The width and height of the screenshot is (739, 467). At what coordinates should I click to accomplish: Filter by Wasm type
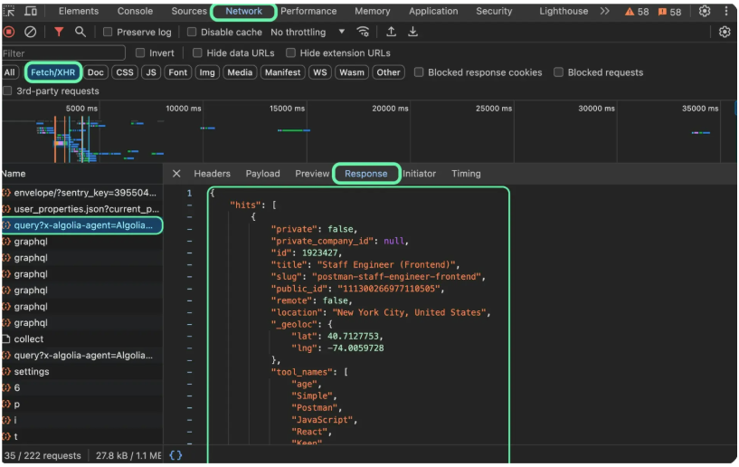(x=352, y=72)
